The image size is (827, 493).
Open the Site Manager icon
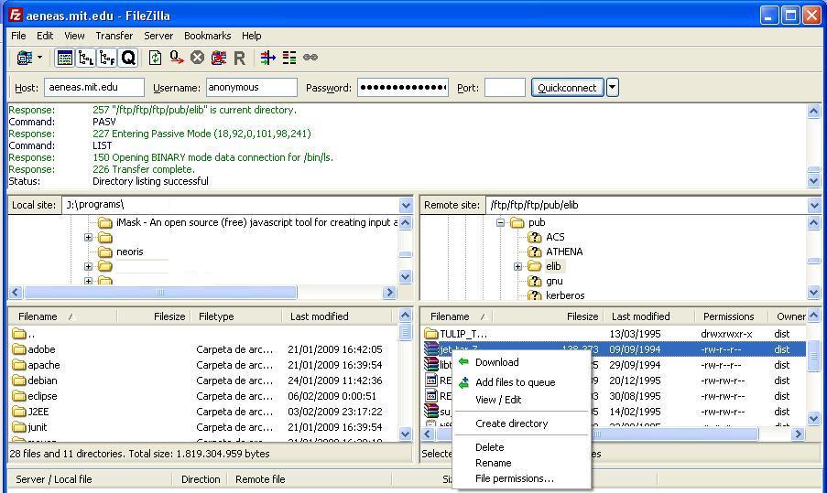tap(24, 58)
